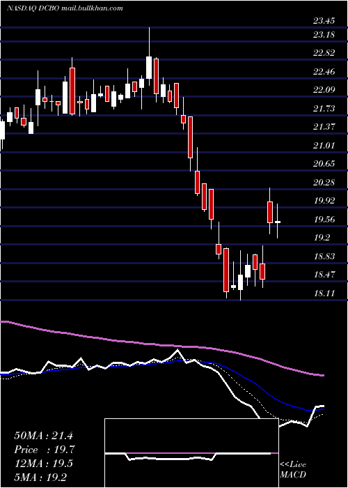Click the 18.11 price axis label
Viewport: 348px width, 488px height.
[x=324, y=293]
